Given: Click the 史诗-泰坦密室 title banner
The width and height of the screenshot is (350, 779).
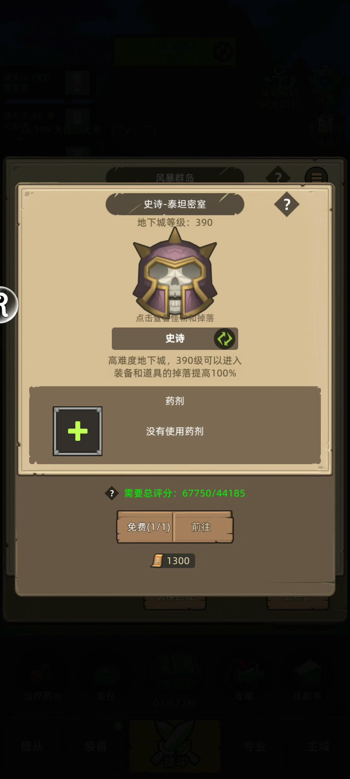Looking at the screenshot, I should tap(175, 204).
